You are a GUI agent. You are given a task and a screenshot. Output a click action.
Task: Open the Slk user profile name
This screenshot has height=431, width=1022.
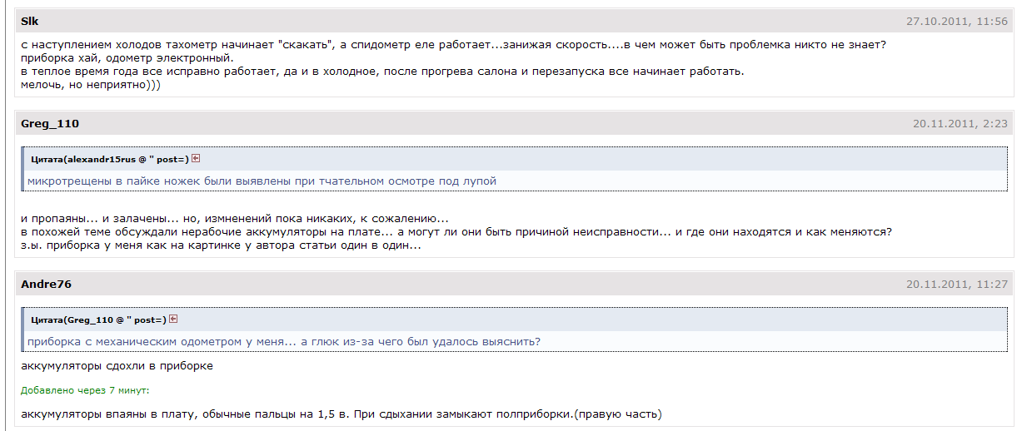pos(29,21)
